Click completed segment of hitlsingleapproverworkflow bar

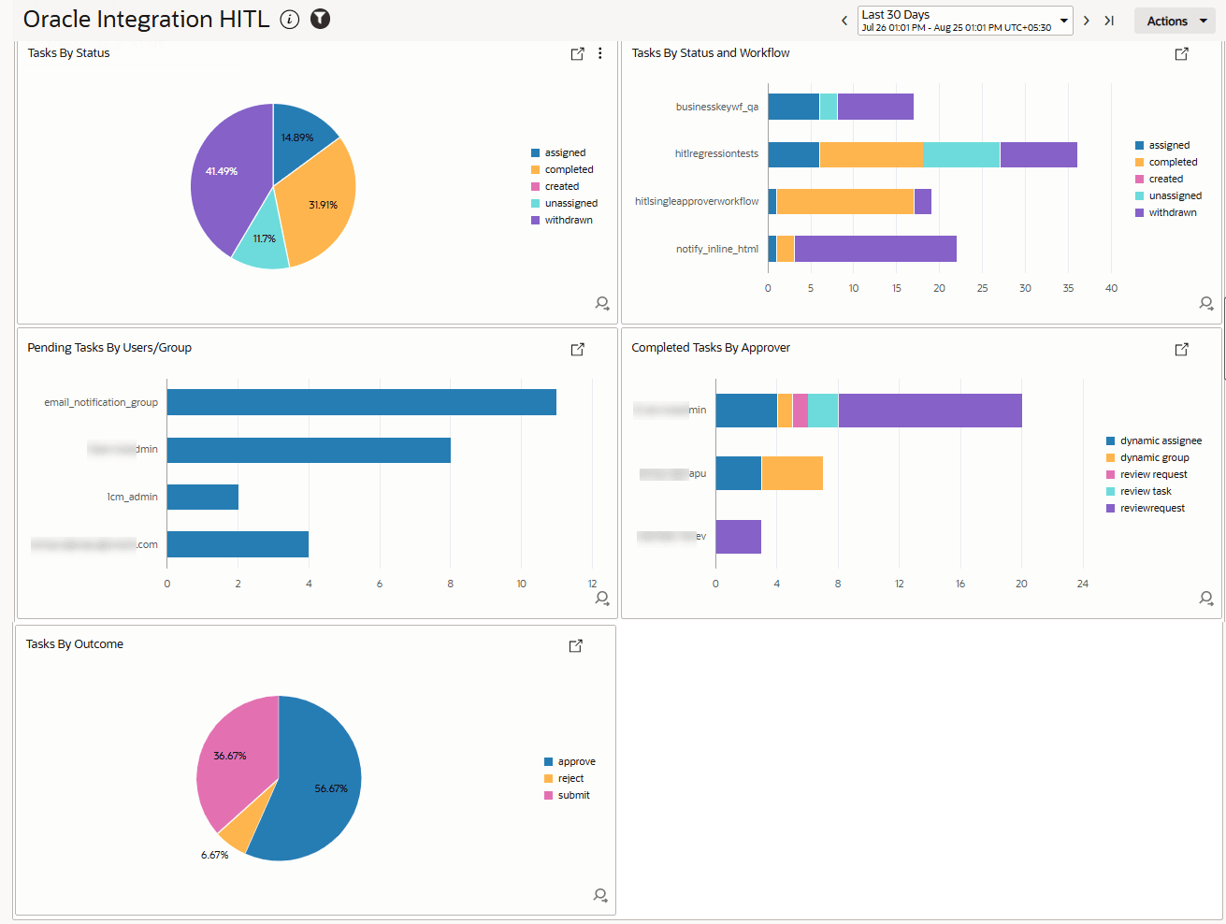(x=844, y=201)
